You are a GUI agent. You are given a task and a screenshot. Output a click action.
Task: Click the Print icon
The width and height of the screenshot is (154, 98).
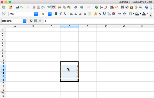tap(38, 7)
